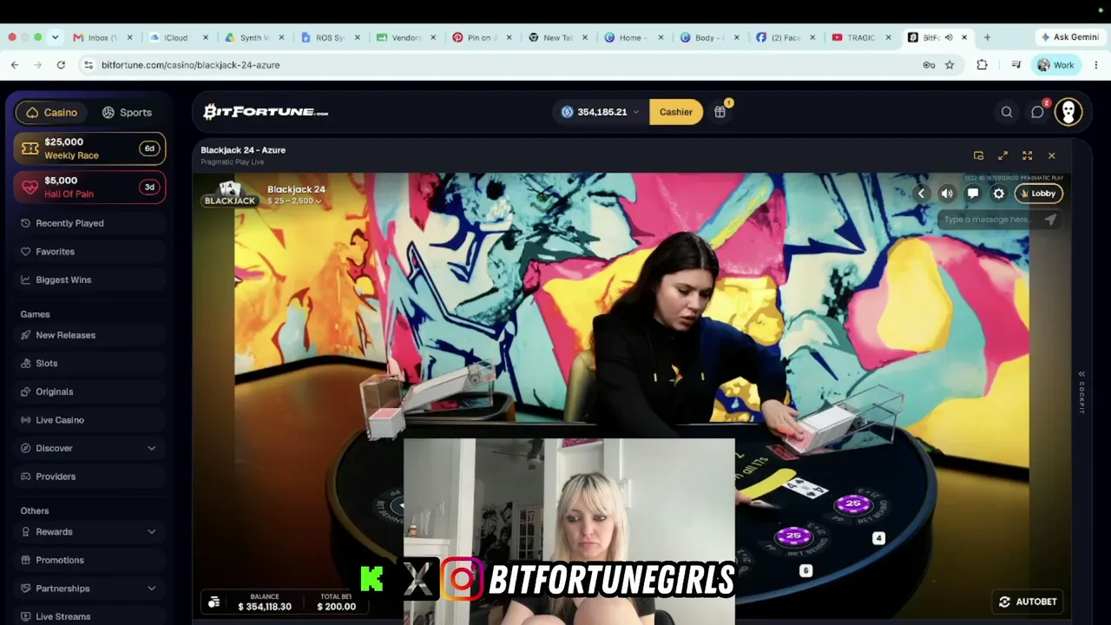This screenshot has height=625, width=1111.
Task: Open Biggest Wins
Action: pyautogui.click(x=89, y=280)
